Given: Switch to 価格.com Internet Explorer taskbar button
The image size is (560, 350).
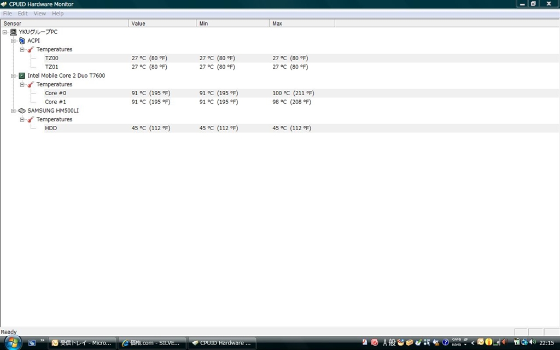Looking at the screenshot, I should click(152, 343).
